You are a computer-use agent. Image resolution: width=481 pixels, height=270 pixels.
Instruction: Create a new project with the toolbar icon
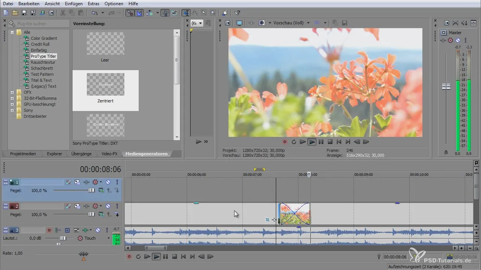(6, 13)
